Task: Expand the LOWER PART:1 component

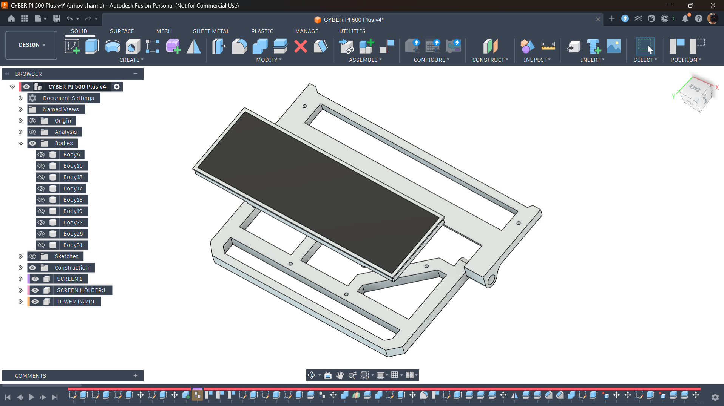Action: (21, 302)
